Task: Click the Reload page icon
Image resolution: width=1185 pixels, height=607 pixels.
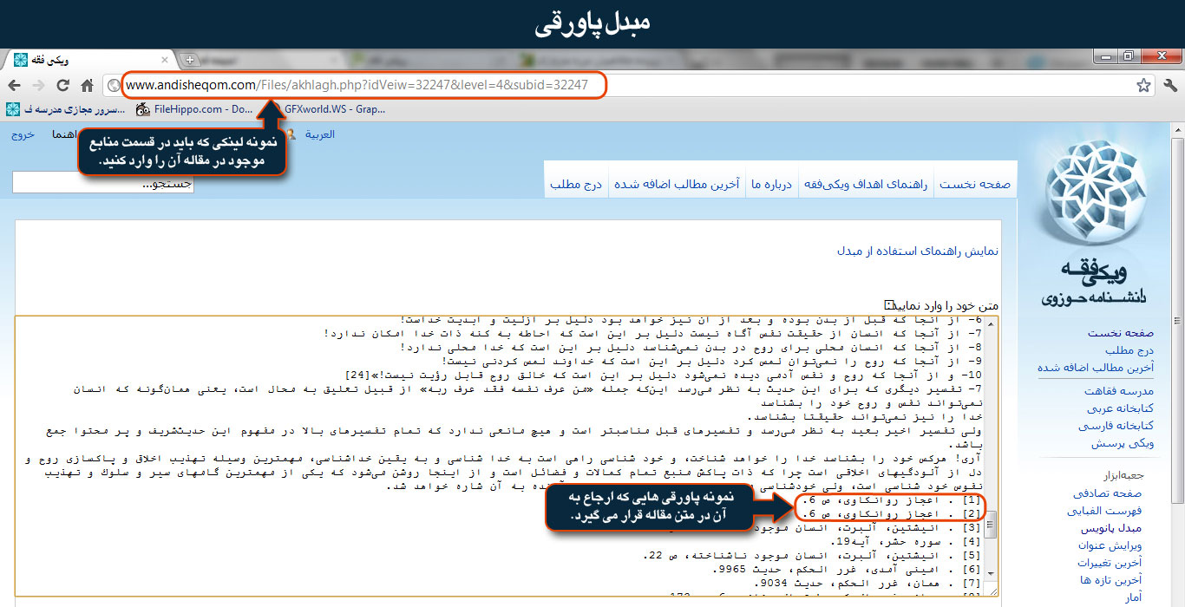Action: 62,85
